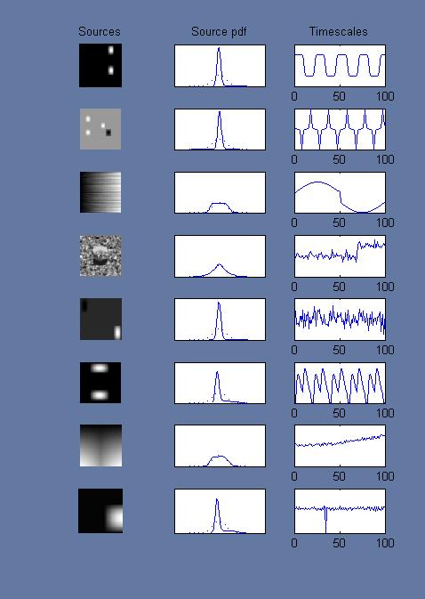Select the gray source image with white squares
The height and width of the screenshot is (599, 425).
click(100, 129)
